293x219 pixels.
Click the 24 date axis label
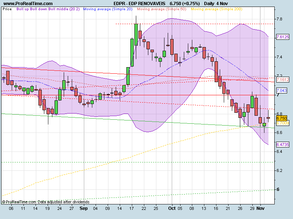tap(59, 208)
